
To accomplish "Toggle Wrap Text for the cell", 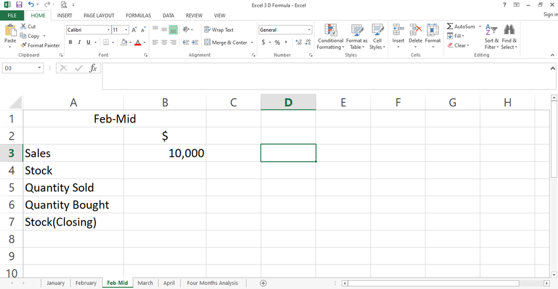I will pos(217,30).
